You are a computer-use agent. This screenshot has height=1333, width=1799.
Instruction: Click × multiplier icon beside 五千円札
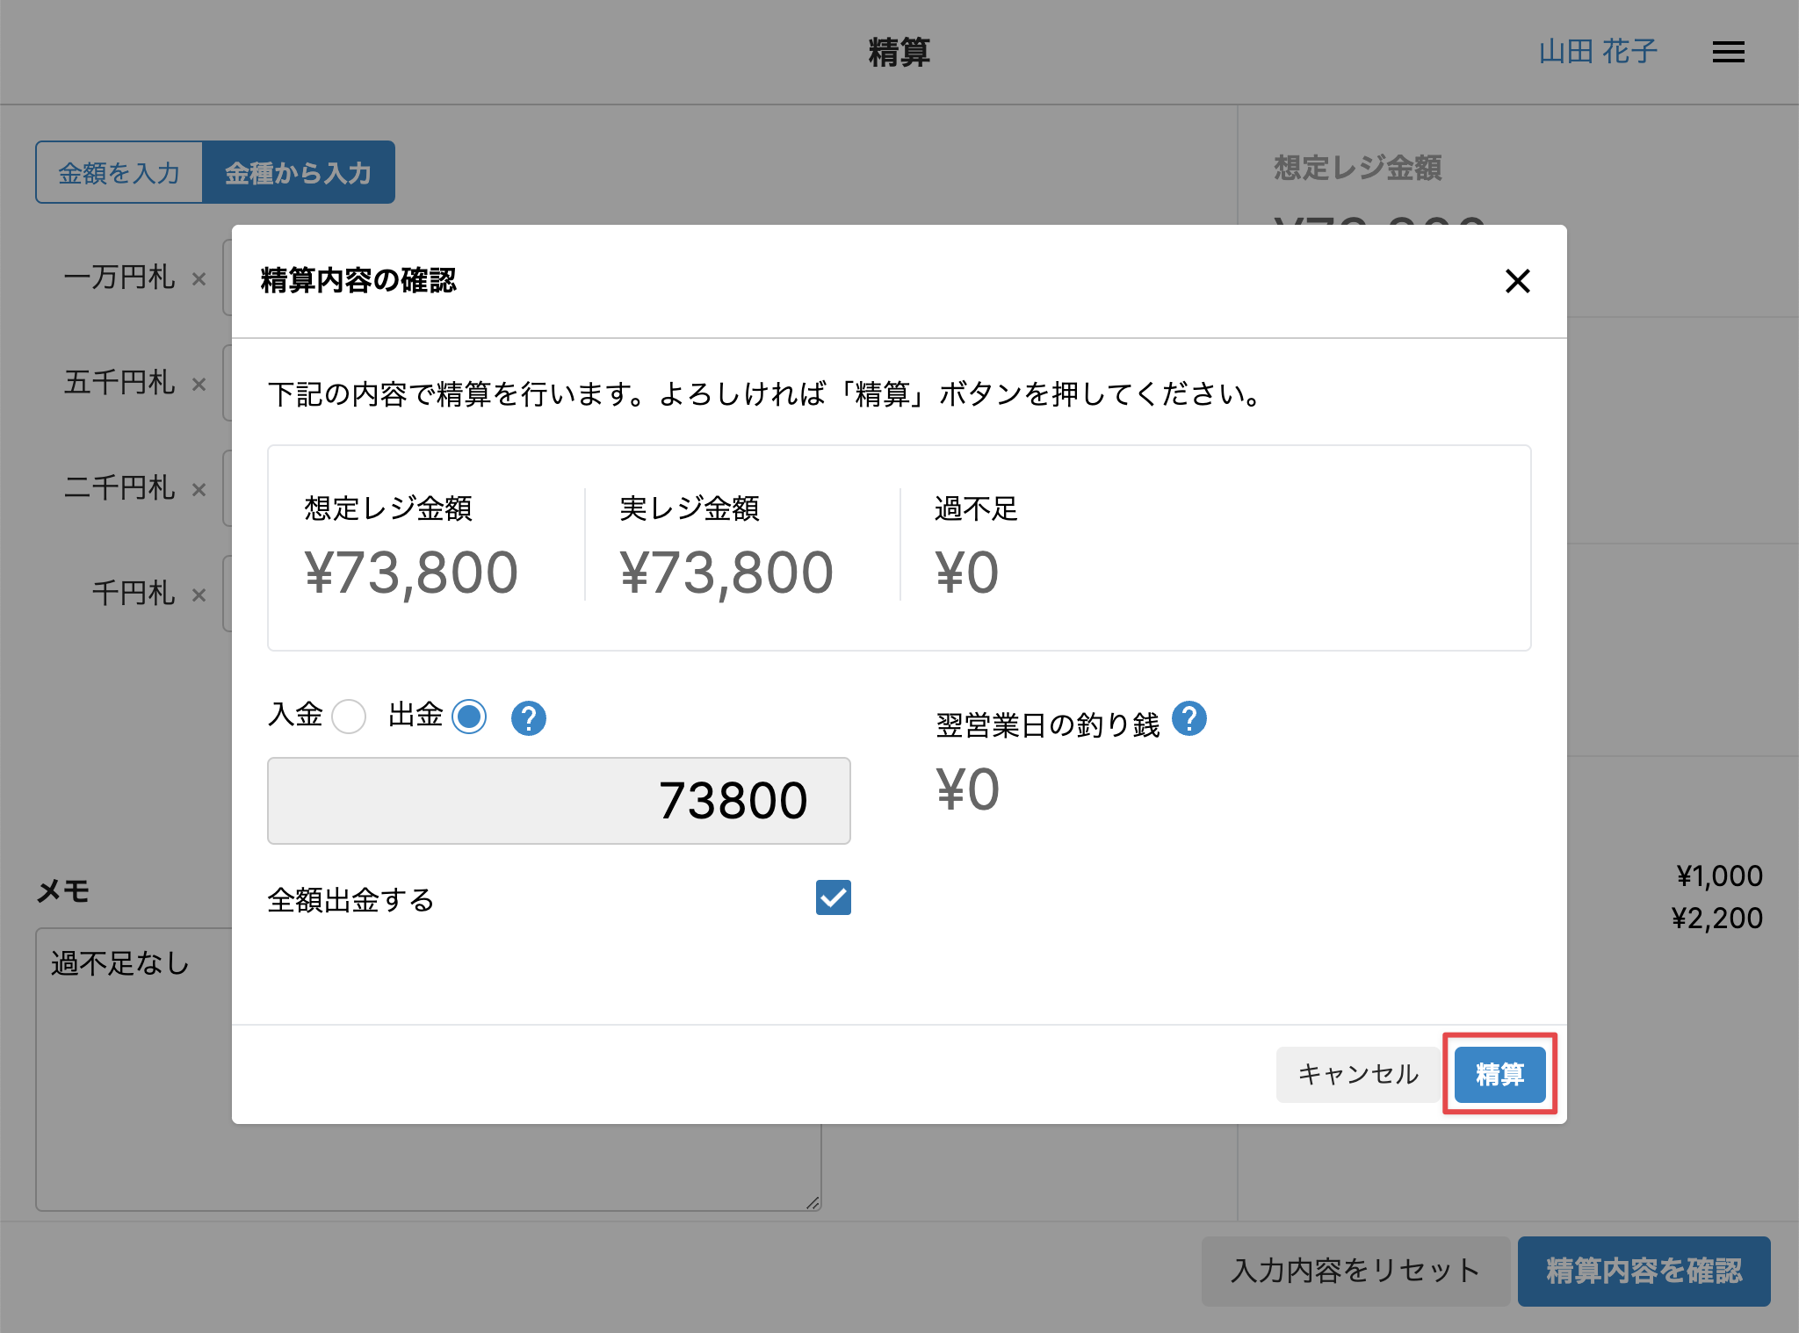coord(199,385)
